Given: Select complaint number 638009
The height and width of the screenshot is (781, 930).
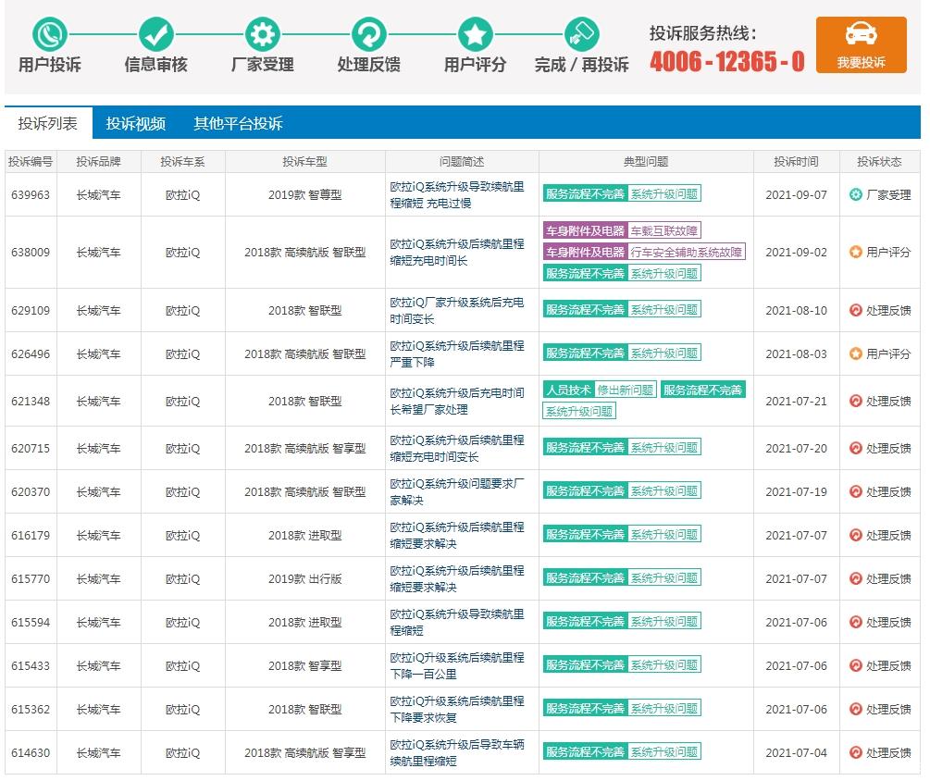Looking at the screenshot, I should click(31, 252).
